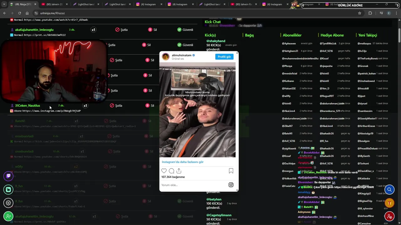Click the Instagram video thumbnail in embed
401x225 pixels.
pos(197,110)
